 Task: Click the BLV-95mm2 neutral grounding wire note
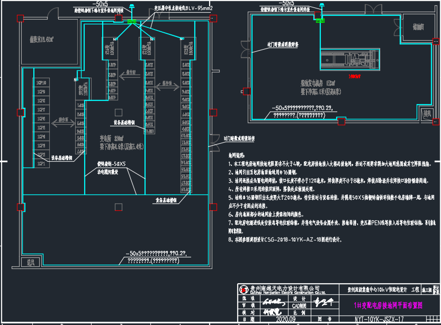click(x=183, y=8)
